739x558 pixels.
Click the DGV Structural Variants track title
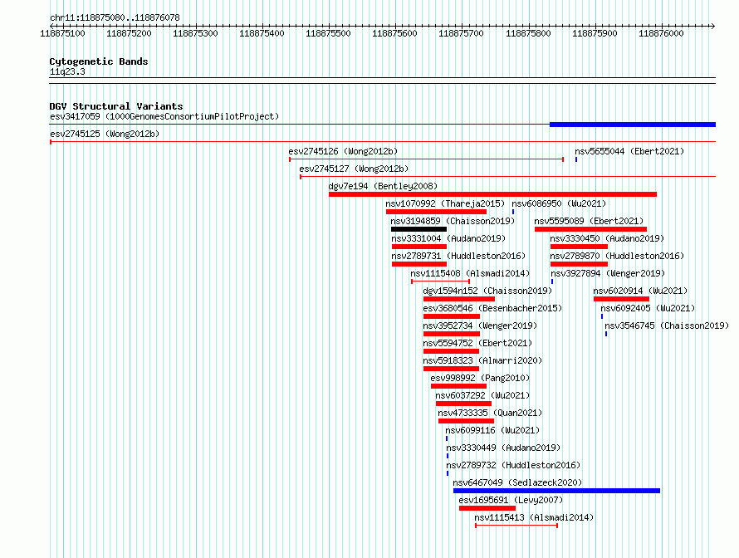coord(116,106)
